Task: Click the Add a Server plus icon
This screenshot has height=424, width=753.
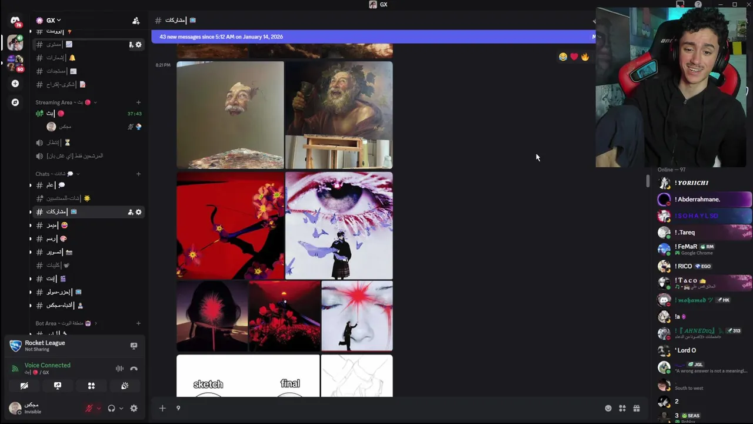Action: point(15,84)
